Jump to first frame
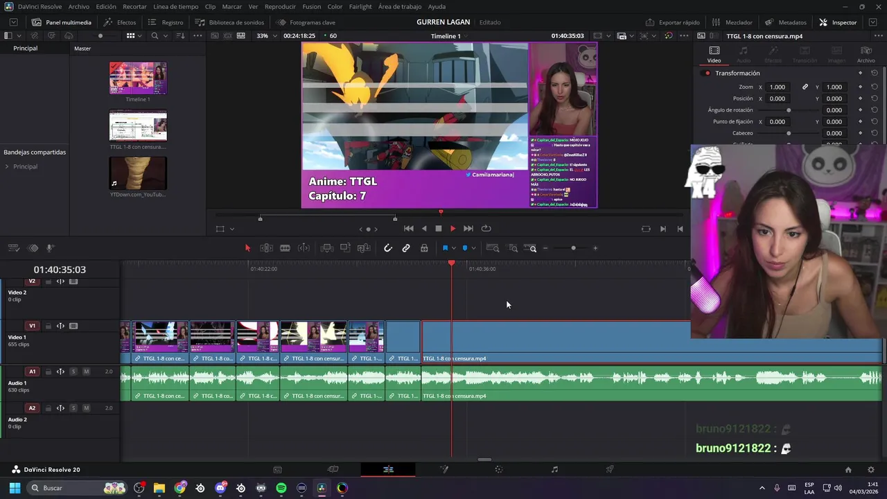 tap(409, 229)
